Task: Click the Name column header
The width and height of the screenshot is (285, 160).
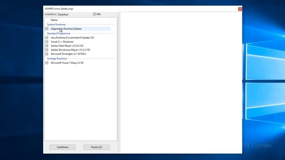Action: pos(54,20)
